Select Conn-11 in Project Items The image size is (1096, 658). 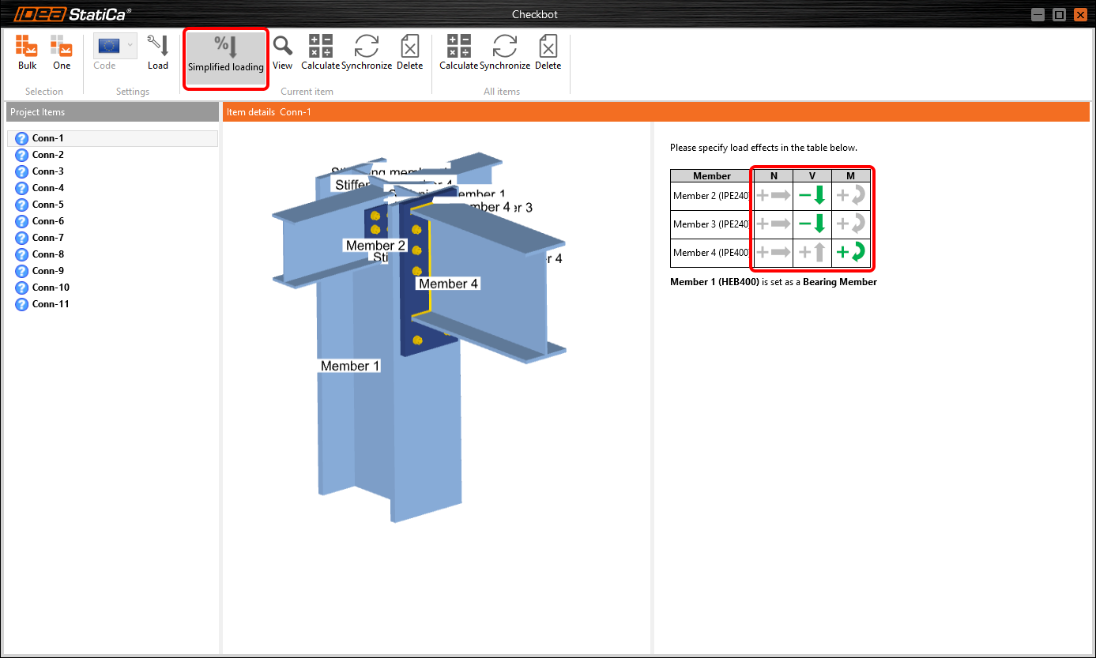pos(112,304)
